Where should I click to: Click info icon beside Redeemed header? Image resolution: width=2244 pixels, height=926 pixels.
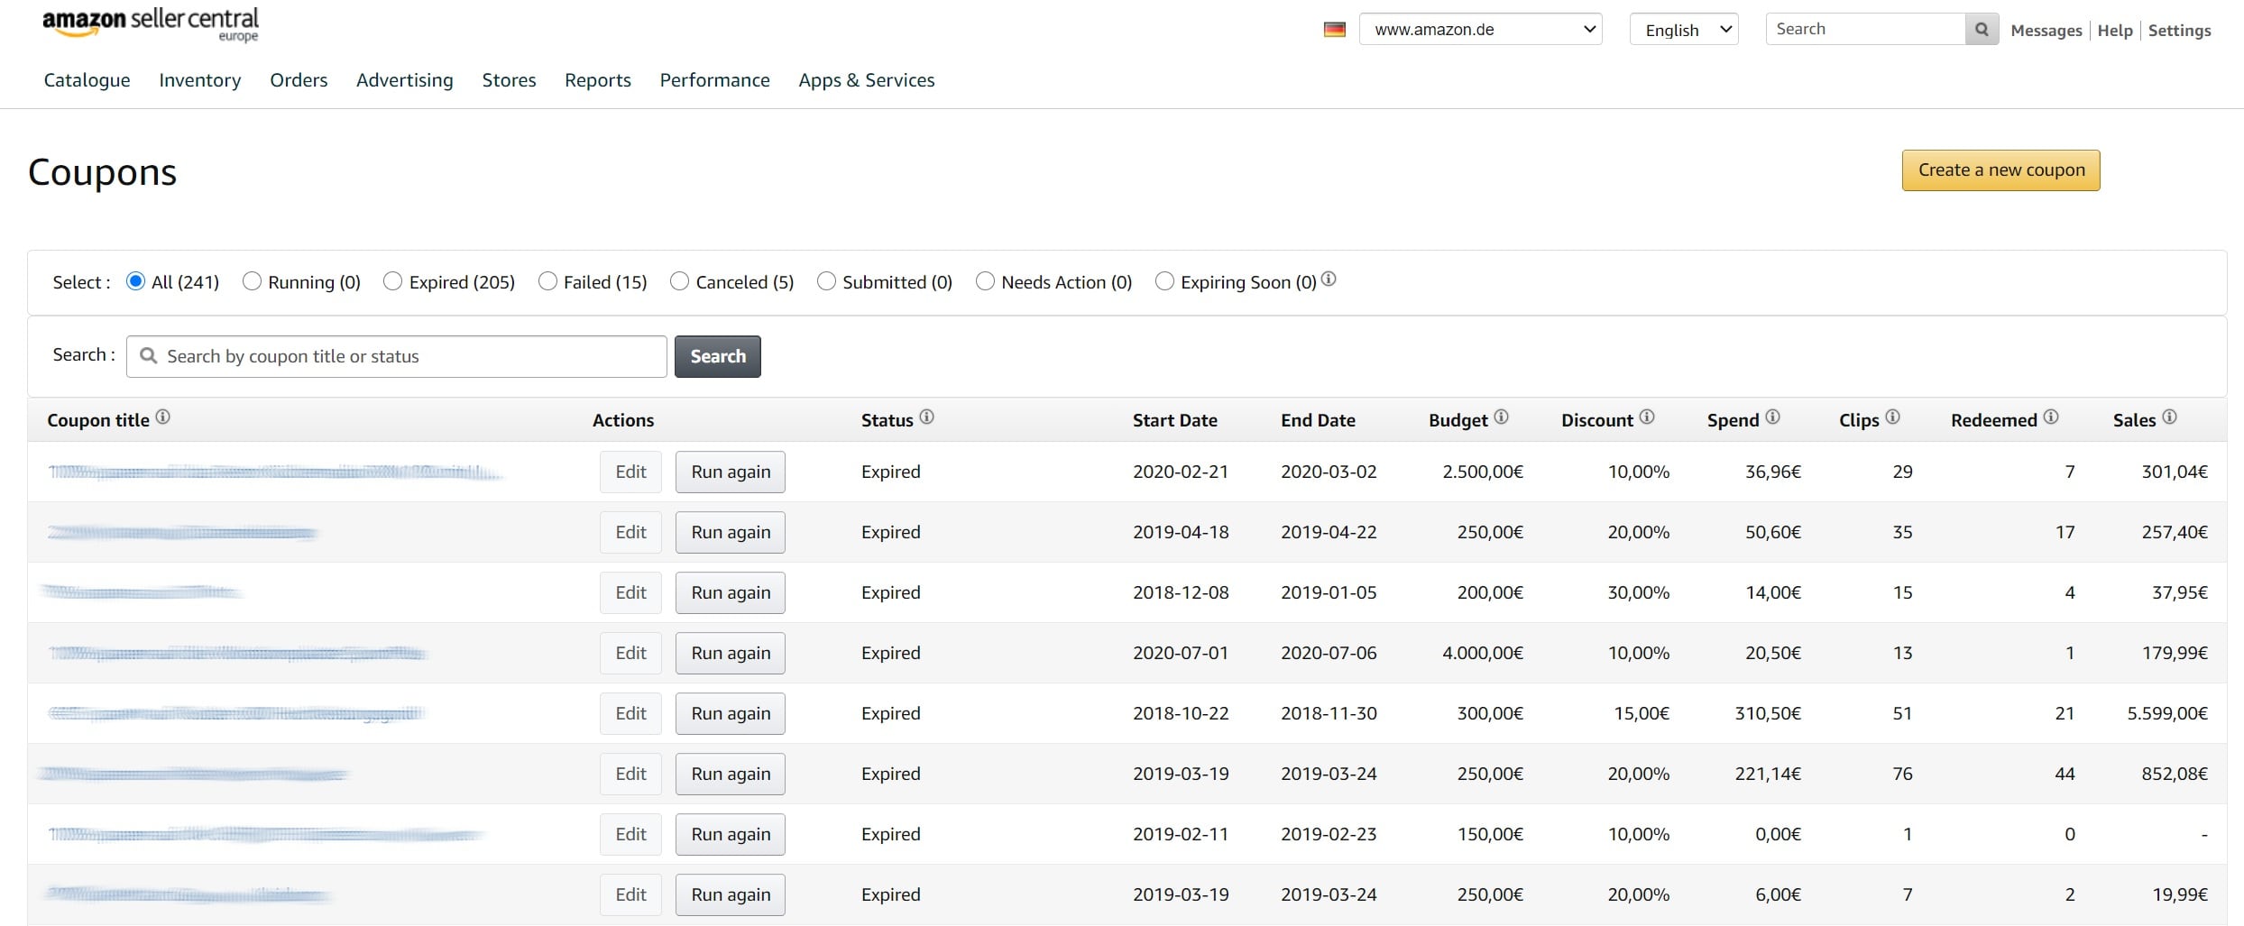point(2051,417)
